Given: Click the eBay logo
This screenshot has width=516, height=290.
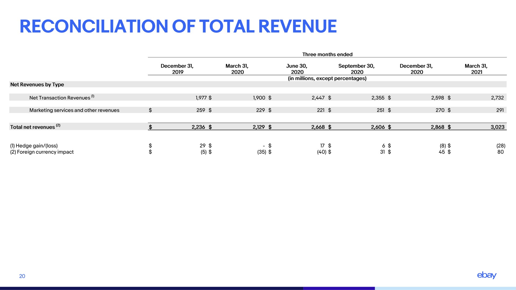Looking at the screenshot, I should coord(487,275).
